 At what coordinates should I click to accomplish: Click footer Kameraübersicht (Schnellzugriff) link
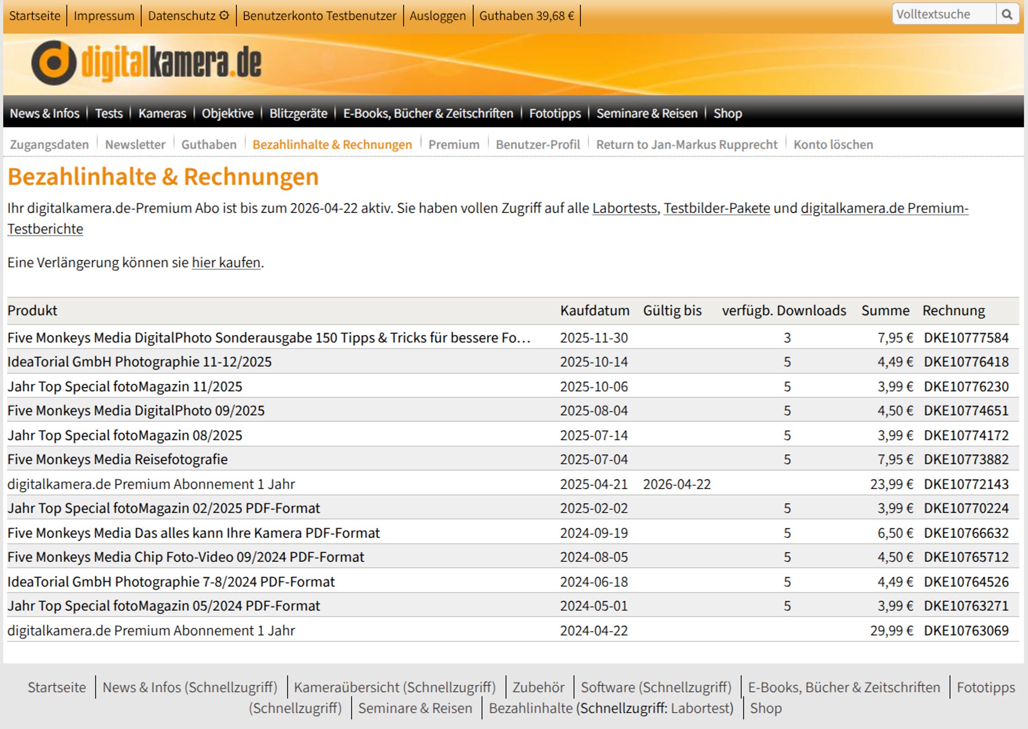pyautogui.click(x=395, y=687)
